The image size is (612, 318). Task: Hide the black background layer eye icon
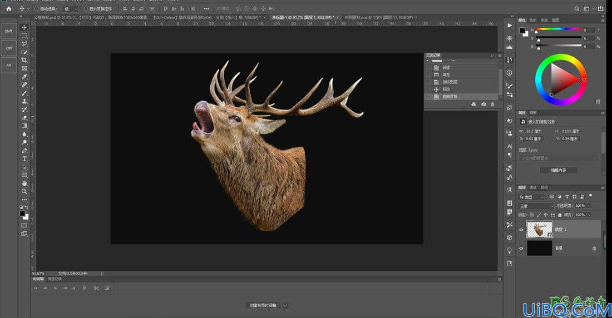(521, 248)
